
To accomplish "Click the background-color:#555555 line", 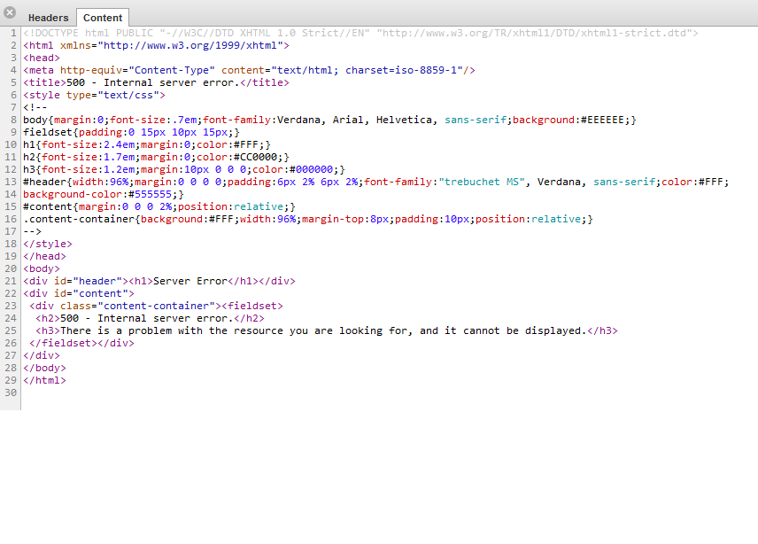I will coord(104,194).
